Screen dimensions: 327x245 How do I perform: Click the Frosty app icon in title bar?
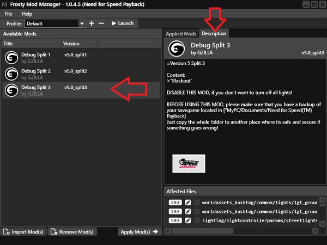point(4,4)
